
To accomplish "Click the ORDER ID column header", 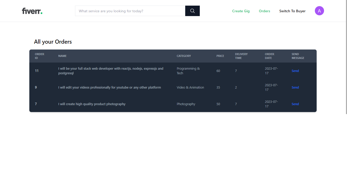I will coord(39,56).
